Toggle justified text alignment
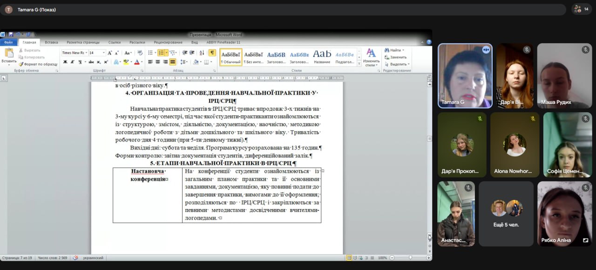The height and width of the screenshot is (270, 596). [173, 62]
